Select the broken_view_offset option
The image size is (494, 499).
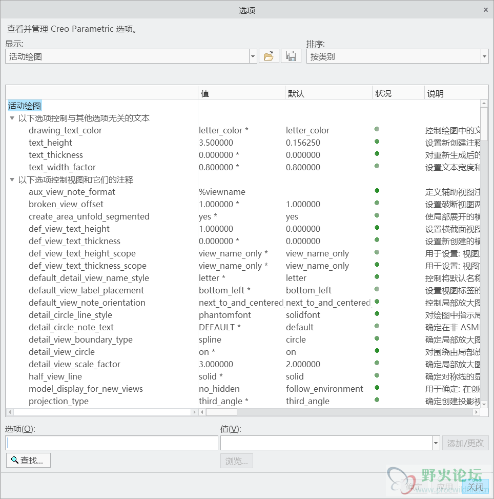66,204
